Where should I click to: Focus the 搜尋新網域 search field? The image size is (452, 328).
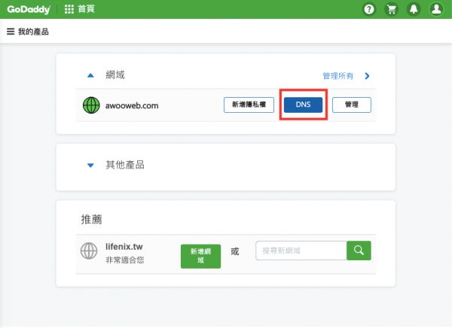(301, 251)
